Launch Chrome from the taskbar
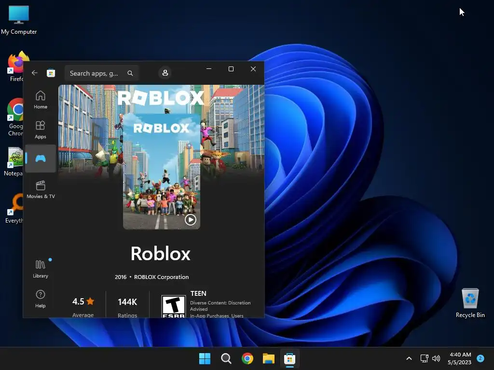494x370 pixels. (247, 358)
